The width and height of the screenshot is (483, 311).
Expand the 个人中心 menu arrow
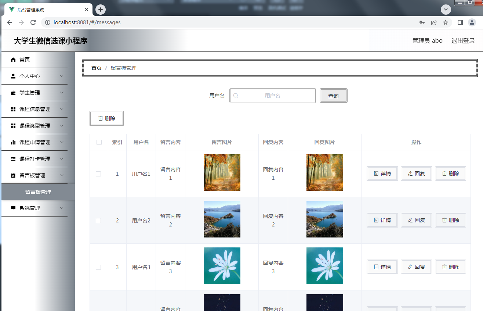click(x=62, y=76)
